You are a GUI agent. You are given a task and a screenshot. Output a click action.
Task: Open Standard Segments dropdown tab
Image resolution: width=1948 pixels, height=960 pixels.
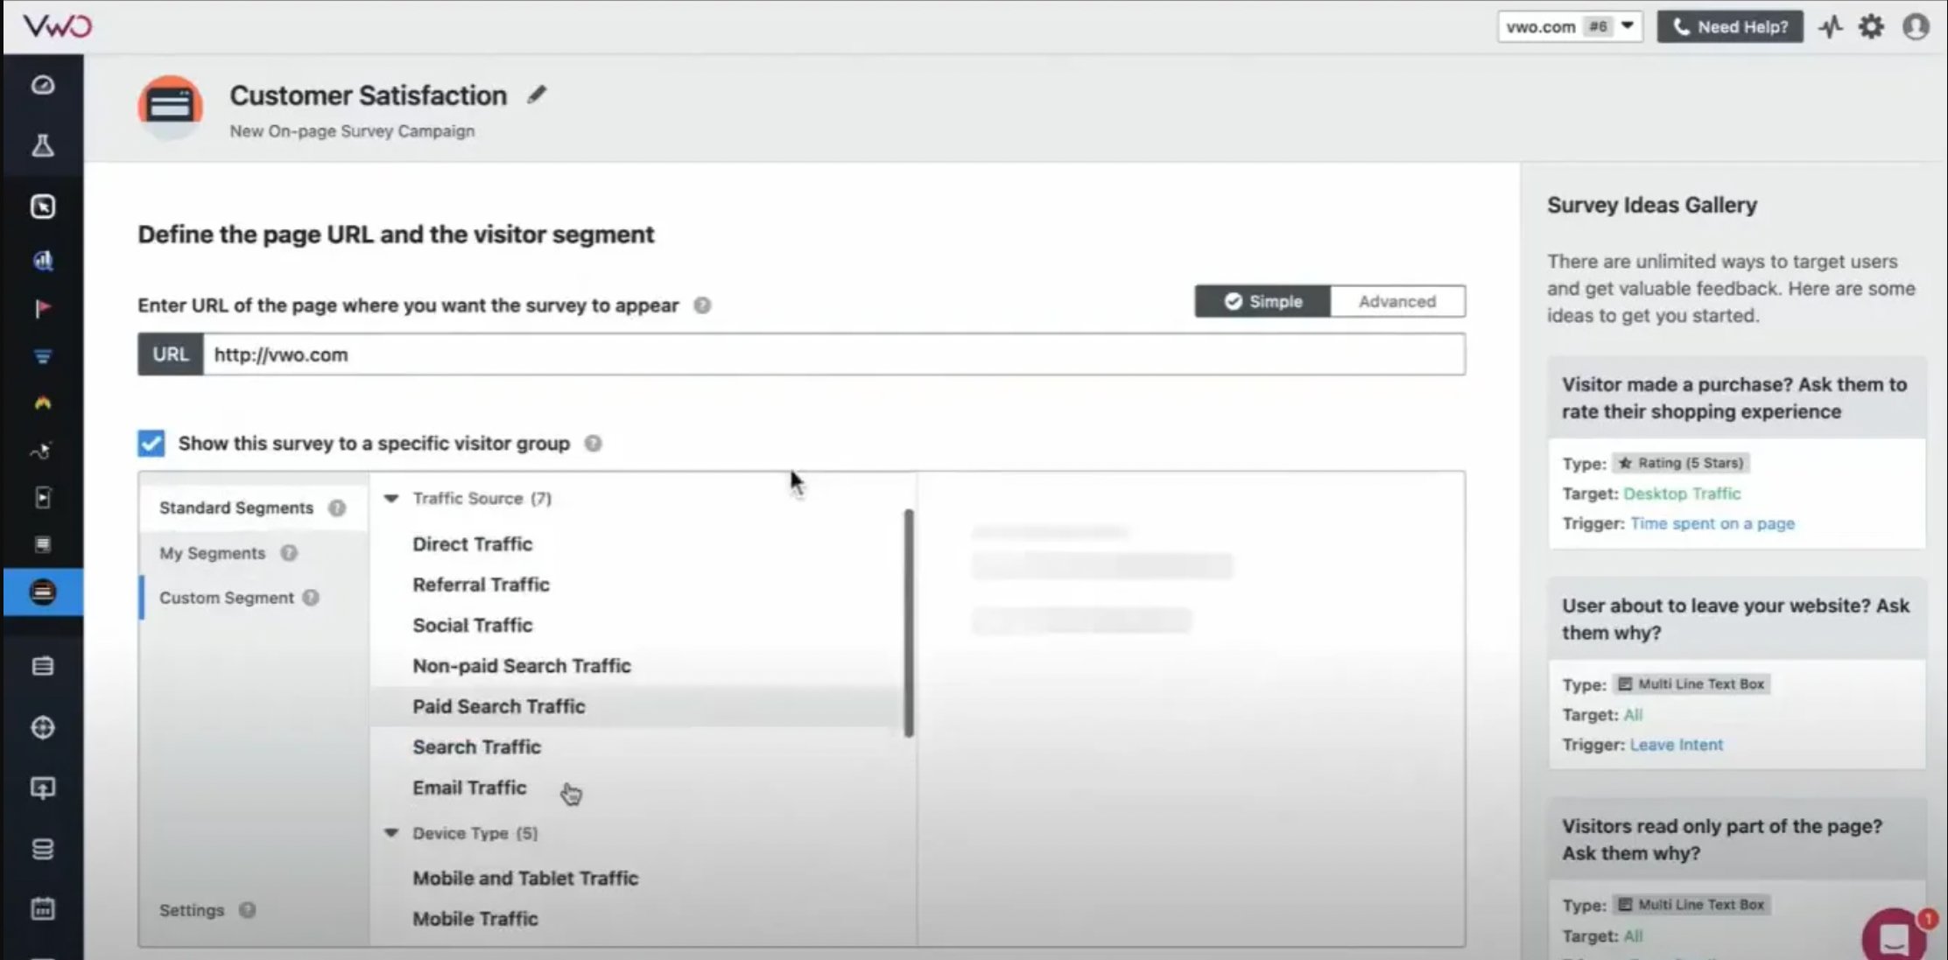236,507
